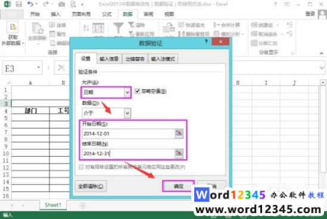Click the Refresh All icon

(x=38, y=29)
